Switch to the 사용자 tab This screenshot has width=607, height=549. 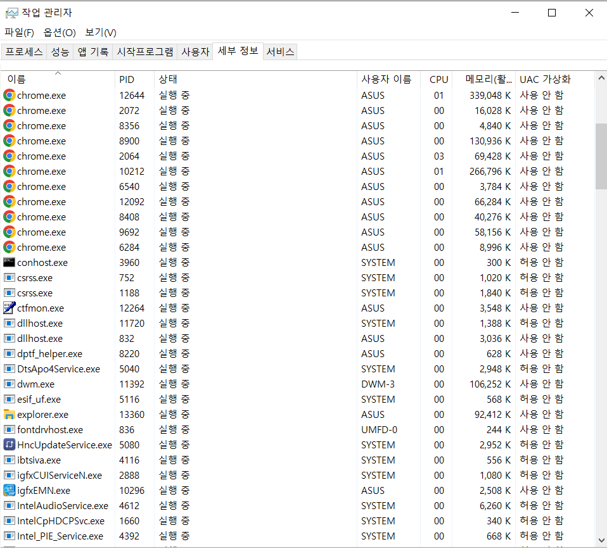(x=196, y=52)
